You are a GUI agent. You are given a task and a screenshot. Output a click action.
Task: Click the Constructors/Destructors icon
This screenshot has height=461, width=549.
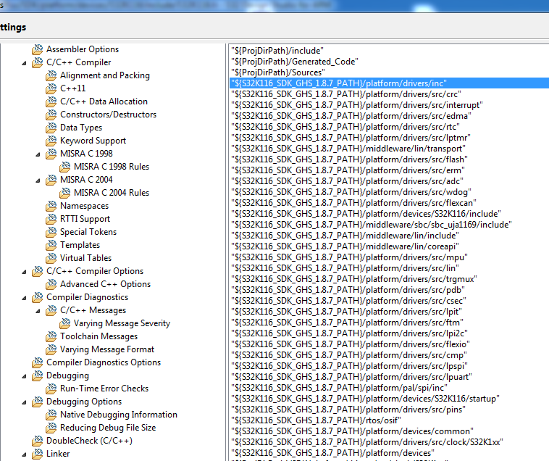coord(51,115)
